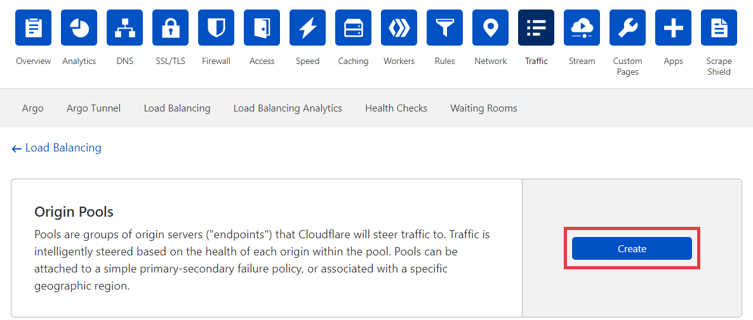
Task: Open the Analytics pie chart icon
Action: [79, 28]
